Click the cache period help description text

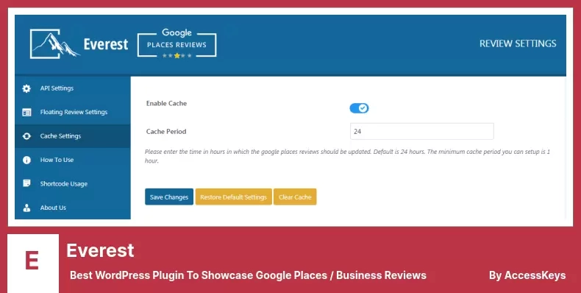point(347,156)
